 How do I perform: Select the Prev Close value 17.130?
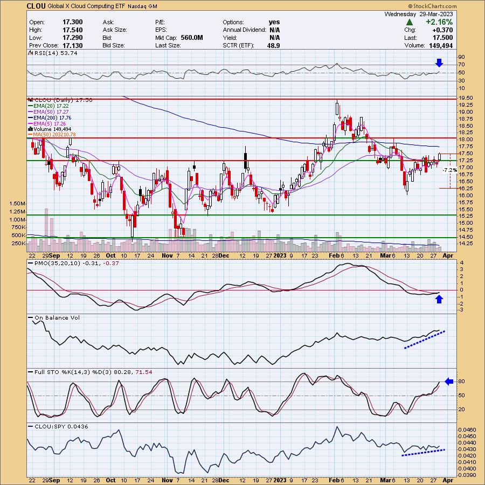tap(72, 45)
